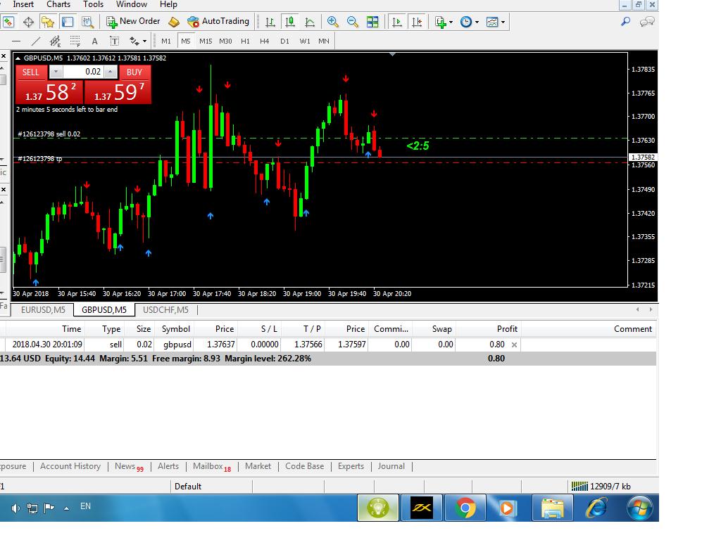Screen dimensions: 721x540
Task: Open the Window menu
Action: coord(132,5)
